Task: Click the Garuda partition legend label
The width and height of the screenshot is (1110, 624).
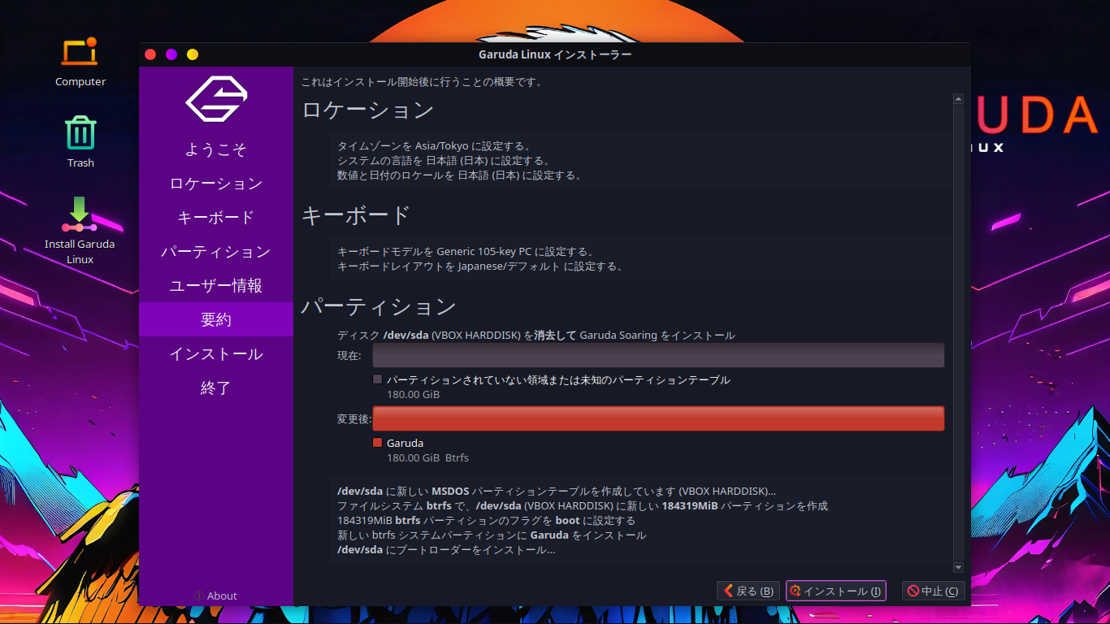Action: (405, 444)
